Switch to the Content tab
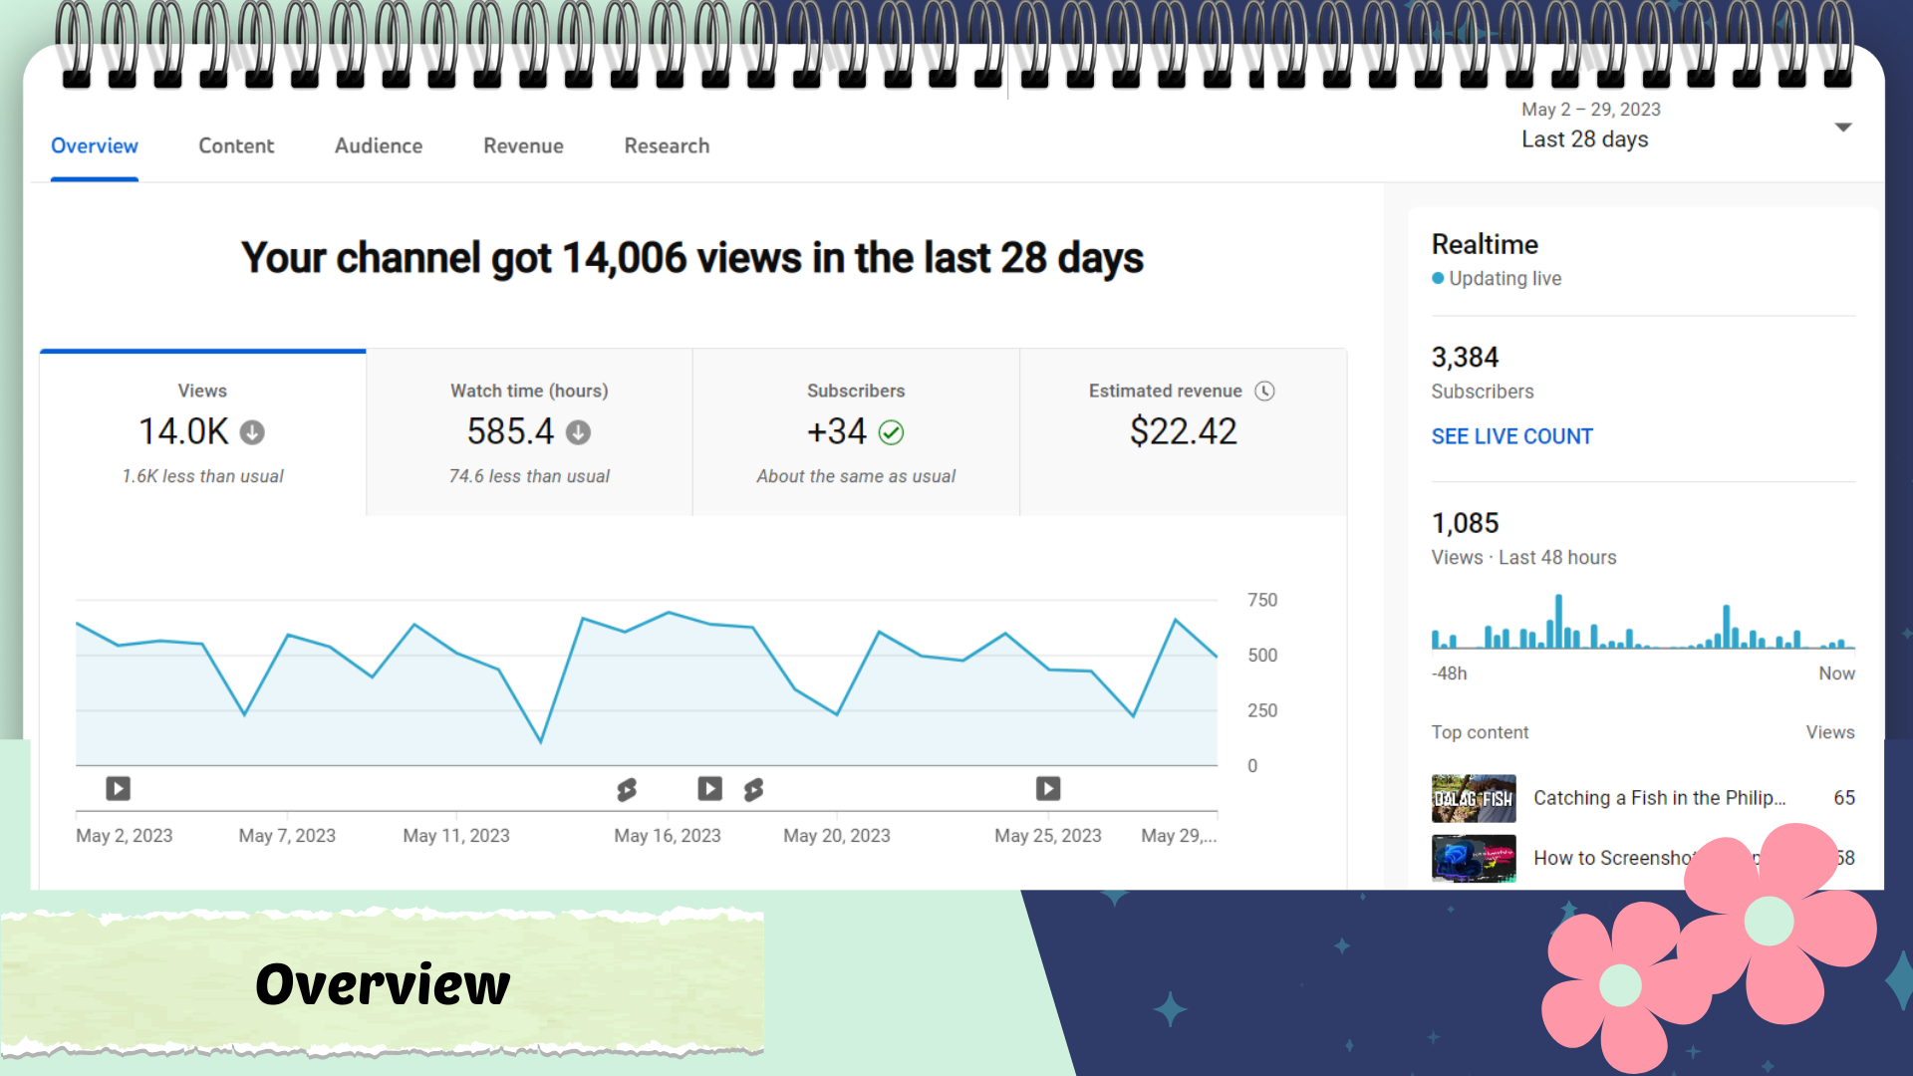Image resolution: width=1913 pixels, height=1076 pixels. [236, 146]
